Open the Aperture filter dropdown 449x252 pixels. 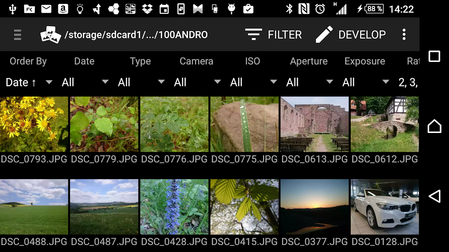pos(309,82)
